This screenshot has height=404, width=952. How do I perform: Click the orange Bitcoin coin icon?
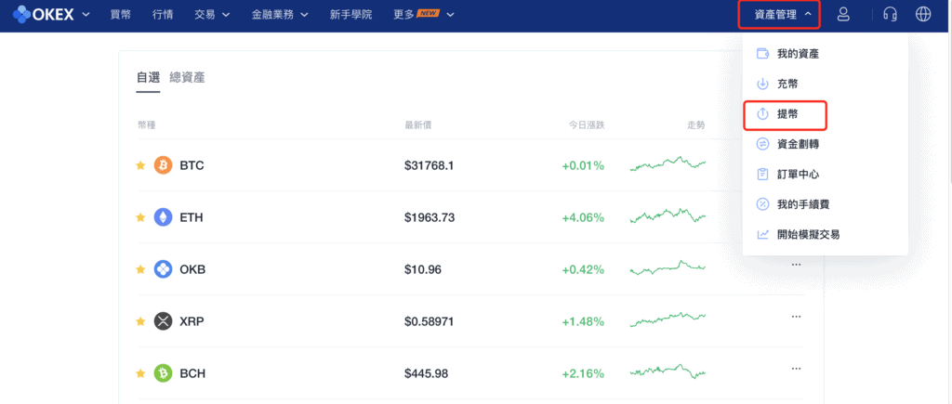(163, 165)
